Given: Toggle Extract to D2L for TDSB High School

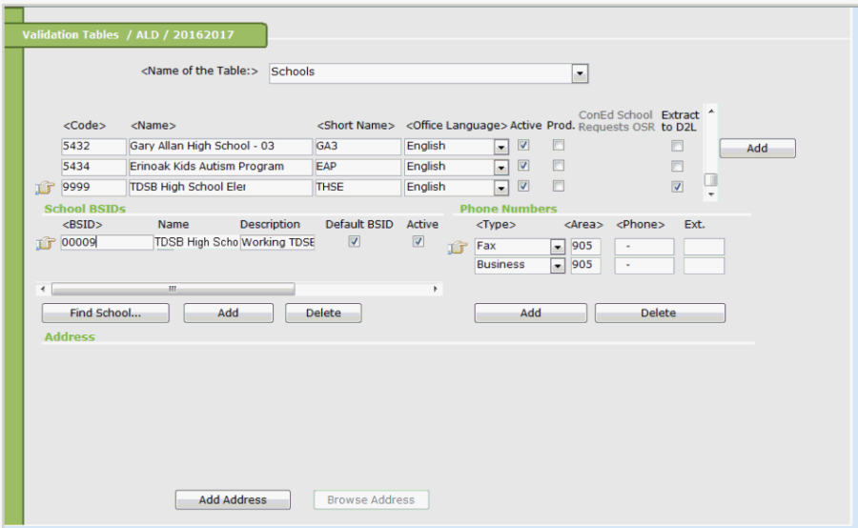Looking at the screenshot, I should pos(677,187).
